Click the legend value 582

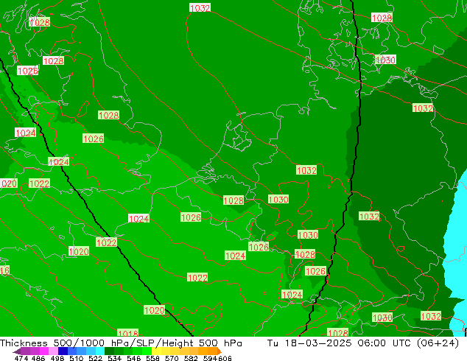click(191, 358)
